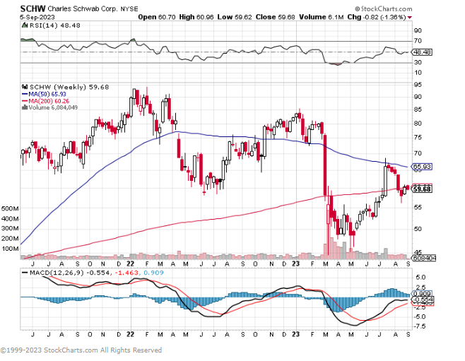Click the -7.5 MACD axis label
Viewport: 465px width, 361px height.
click(x=419, y=326)
